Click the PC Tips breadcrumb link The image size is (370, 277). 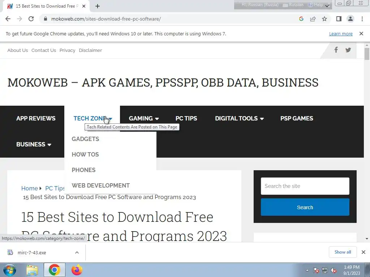55,188
